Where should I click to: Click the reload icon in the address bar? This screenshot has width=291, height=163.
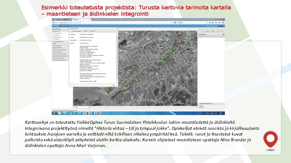pos(172,23)
